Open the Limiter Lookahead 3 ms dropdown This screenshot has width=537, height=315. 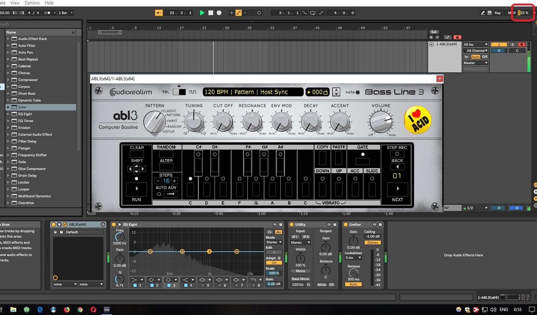pyautogui.click(x=353, y=258)
